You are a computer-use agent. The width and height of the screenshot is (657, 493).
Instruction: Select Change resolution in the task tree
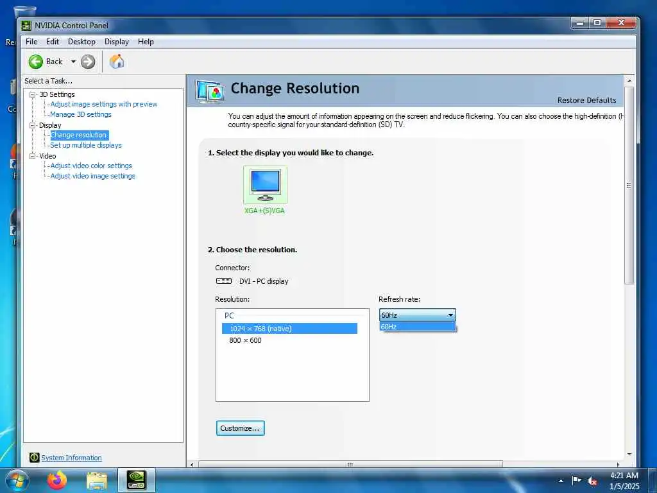pos(79,135)
